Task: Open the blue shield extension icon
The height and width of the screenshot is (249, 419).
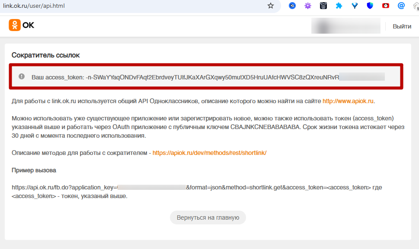Action: point(370,6)
